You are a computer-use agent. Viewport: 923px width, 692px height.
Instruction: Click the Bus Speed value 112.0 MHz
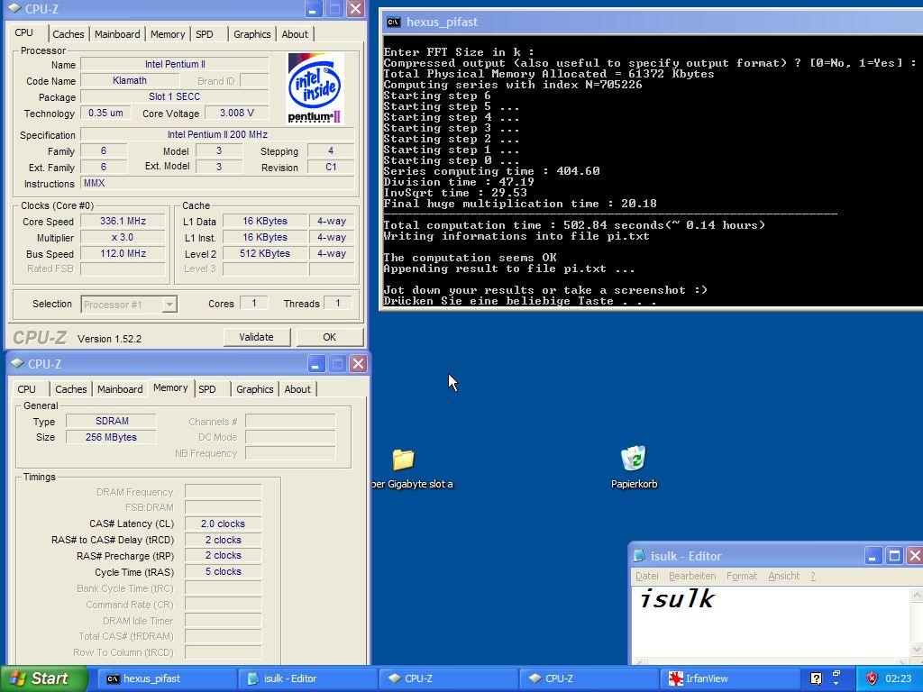click(x=123, y=253)
